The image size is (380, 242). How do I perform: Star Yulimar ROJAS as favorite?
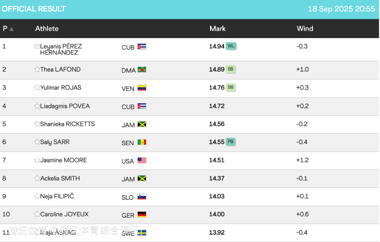click(37, 88)
